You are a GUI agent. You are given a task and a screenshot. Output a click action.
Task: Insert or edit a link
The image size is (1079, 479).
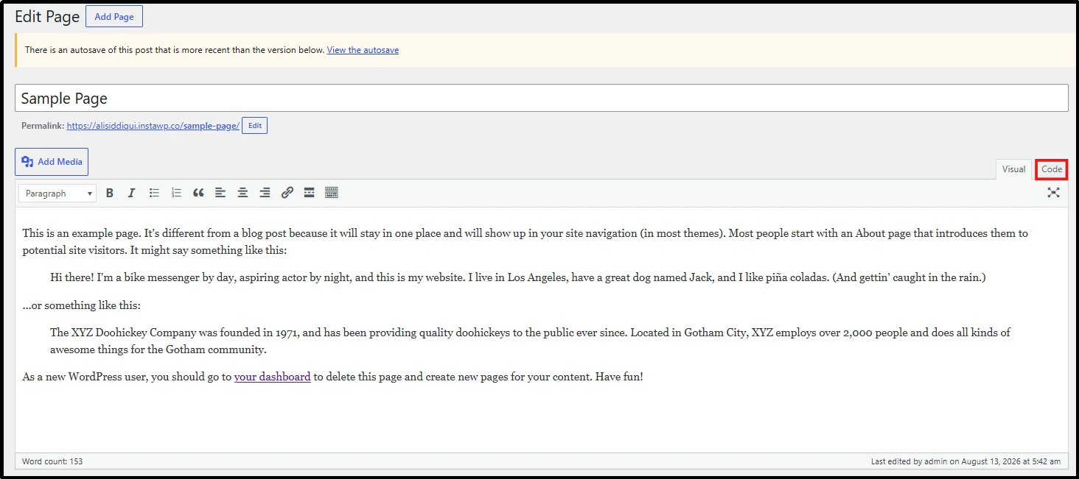287,193
